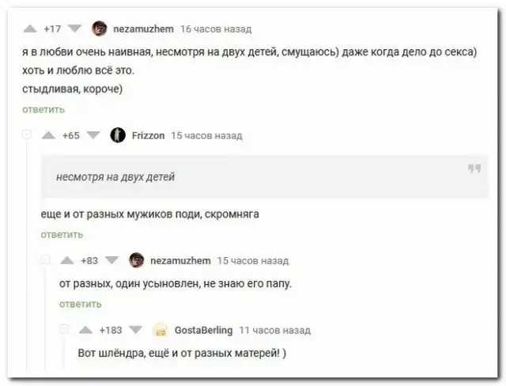Downvote nezamuzhem's +83 reply
506x386 pixels.
click(x=112, y=260)
